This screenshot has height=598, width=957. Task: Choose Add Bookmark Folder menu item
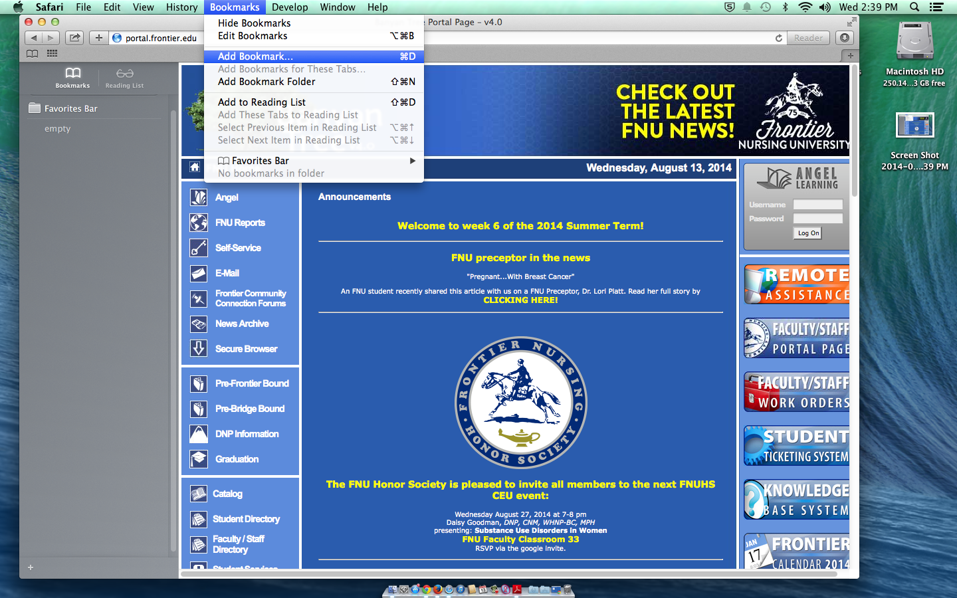(314, 82)
